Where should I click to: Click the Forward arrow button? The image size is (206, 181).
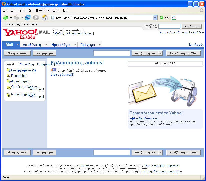click(16, 18)
